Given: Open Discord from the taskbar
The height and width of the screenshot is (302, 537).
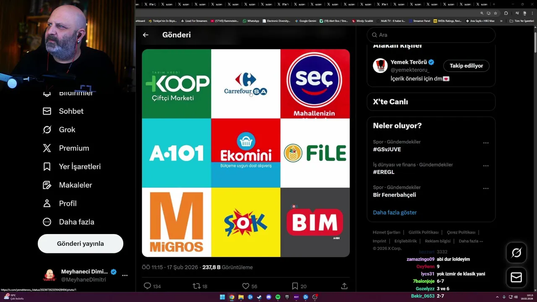Looking at the screenshot, I should 268,297.
